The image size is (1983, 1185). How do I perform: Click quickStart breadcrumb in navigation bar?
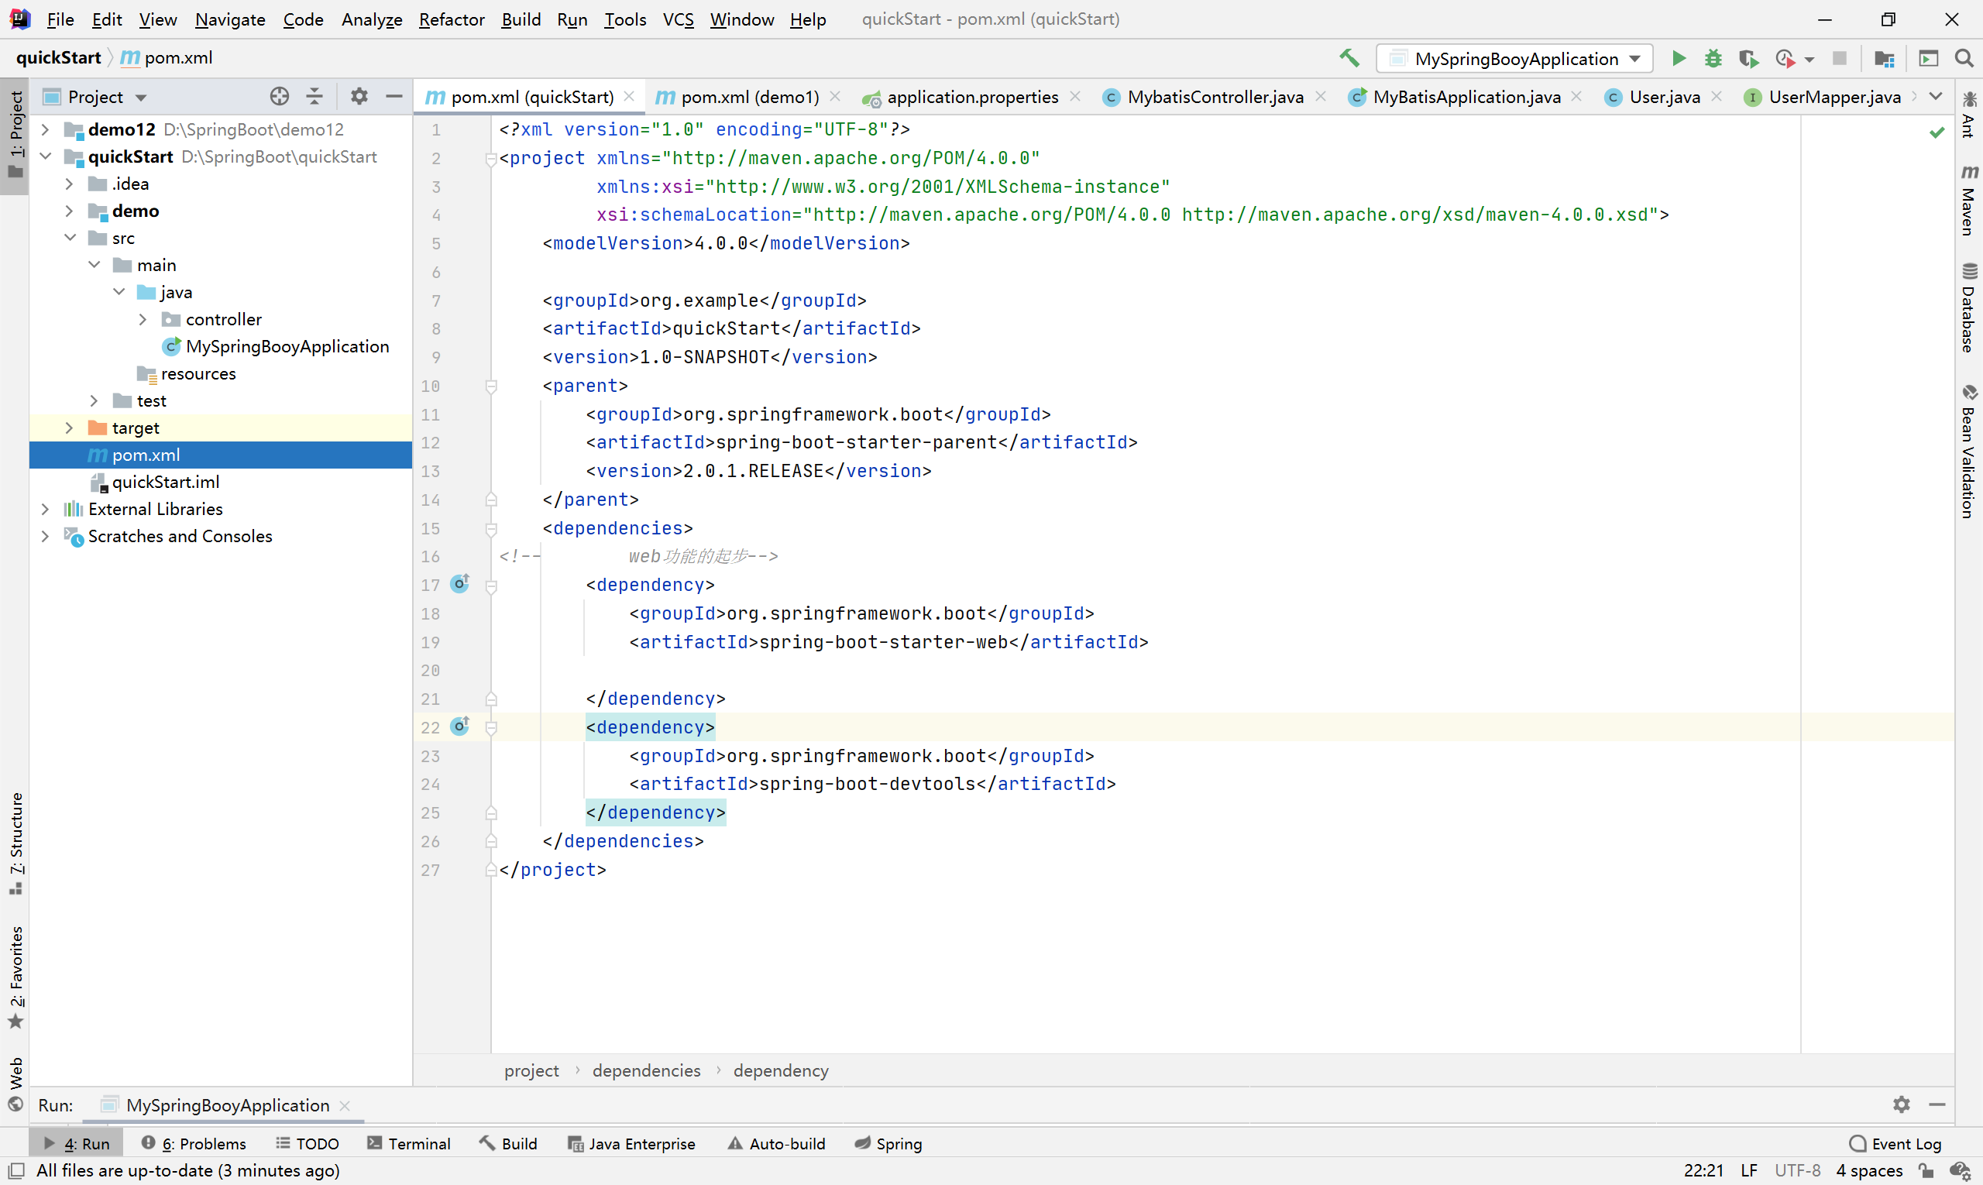click(x=58, y=57)
